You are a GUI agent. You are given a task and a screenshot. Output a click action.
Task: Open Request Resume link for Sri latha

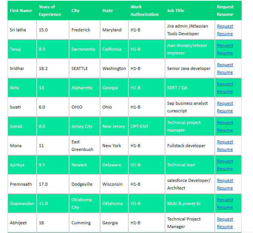pos(225,30)
